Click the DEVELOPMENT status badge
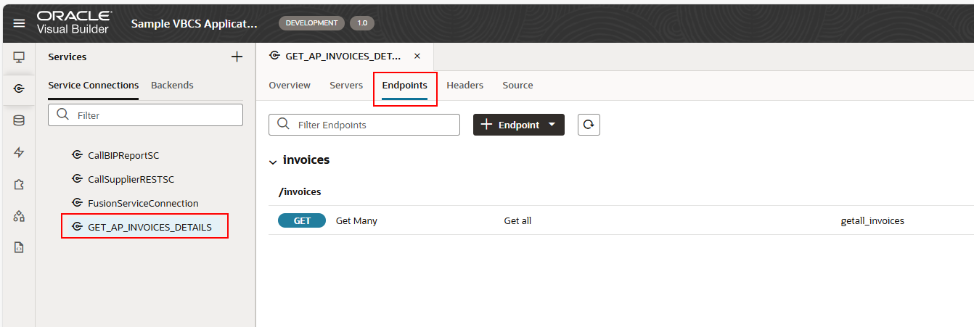Image resolution: width=974 pixels, height=327 pixels. point(312,23)
